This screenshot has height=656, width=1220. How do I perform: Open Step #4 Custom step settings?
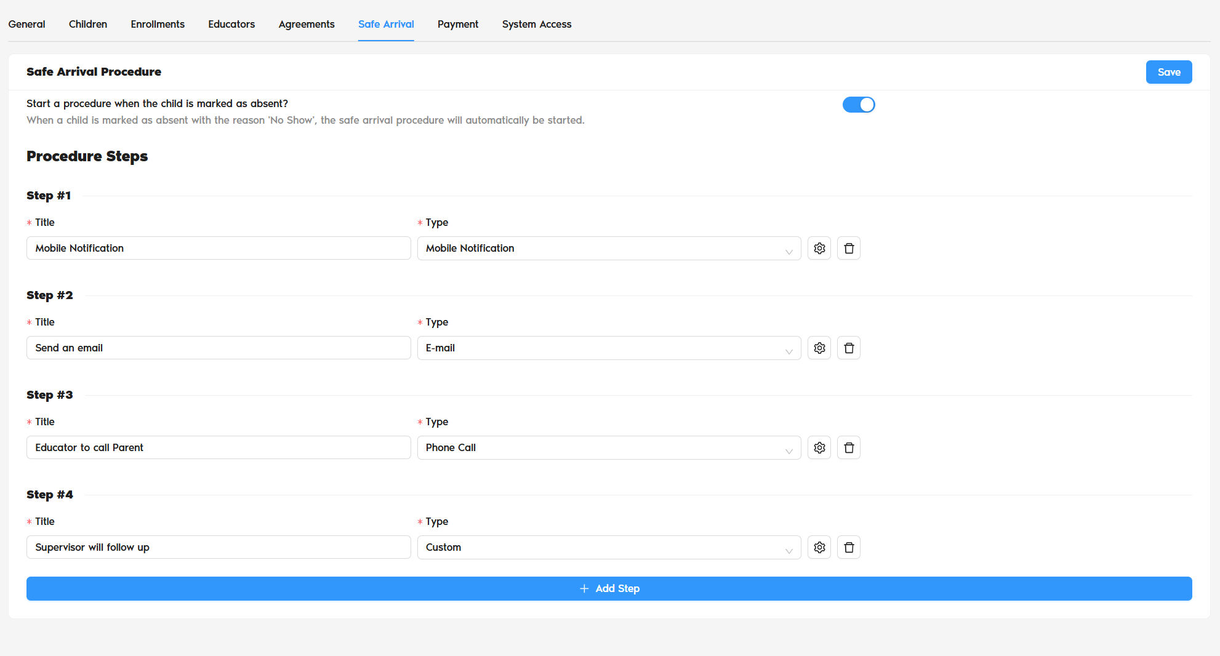pyautogui.click(x=819, y=547)
